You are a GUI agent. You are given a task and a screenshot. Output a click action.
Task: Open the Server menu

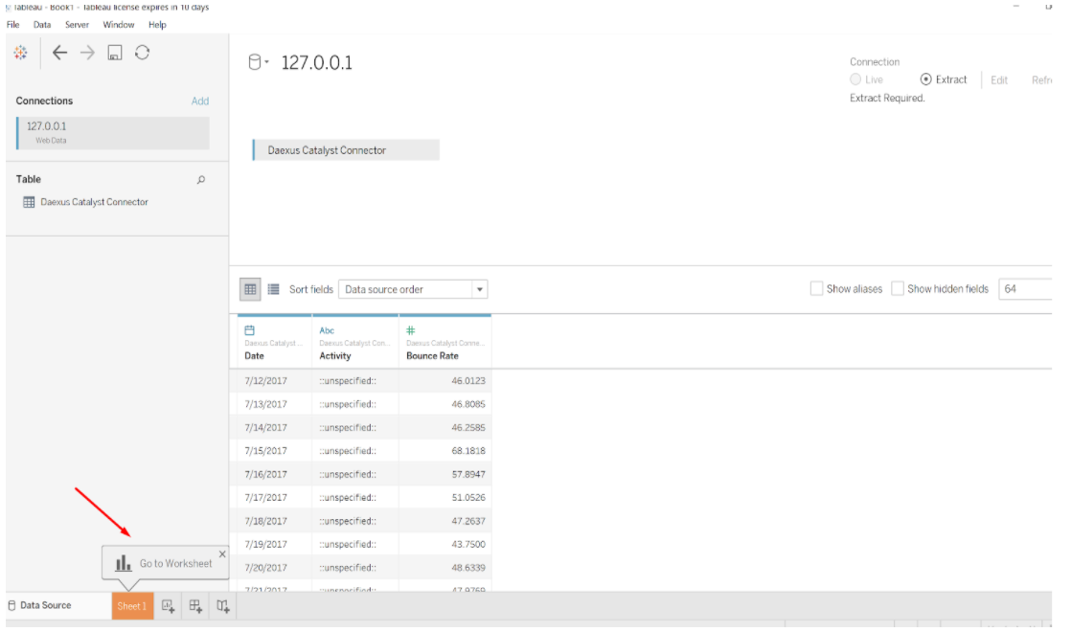[77, 25]
